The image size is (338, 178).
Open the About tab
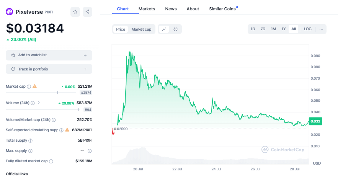[193, 9]
